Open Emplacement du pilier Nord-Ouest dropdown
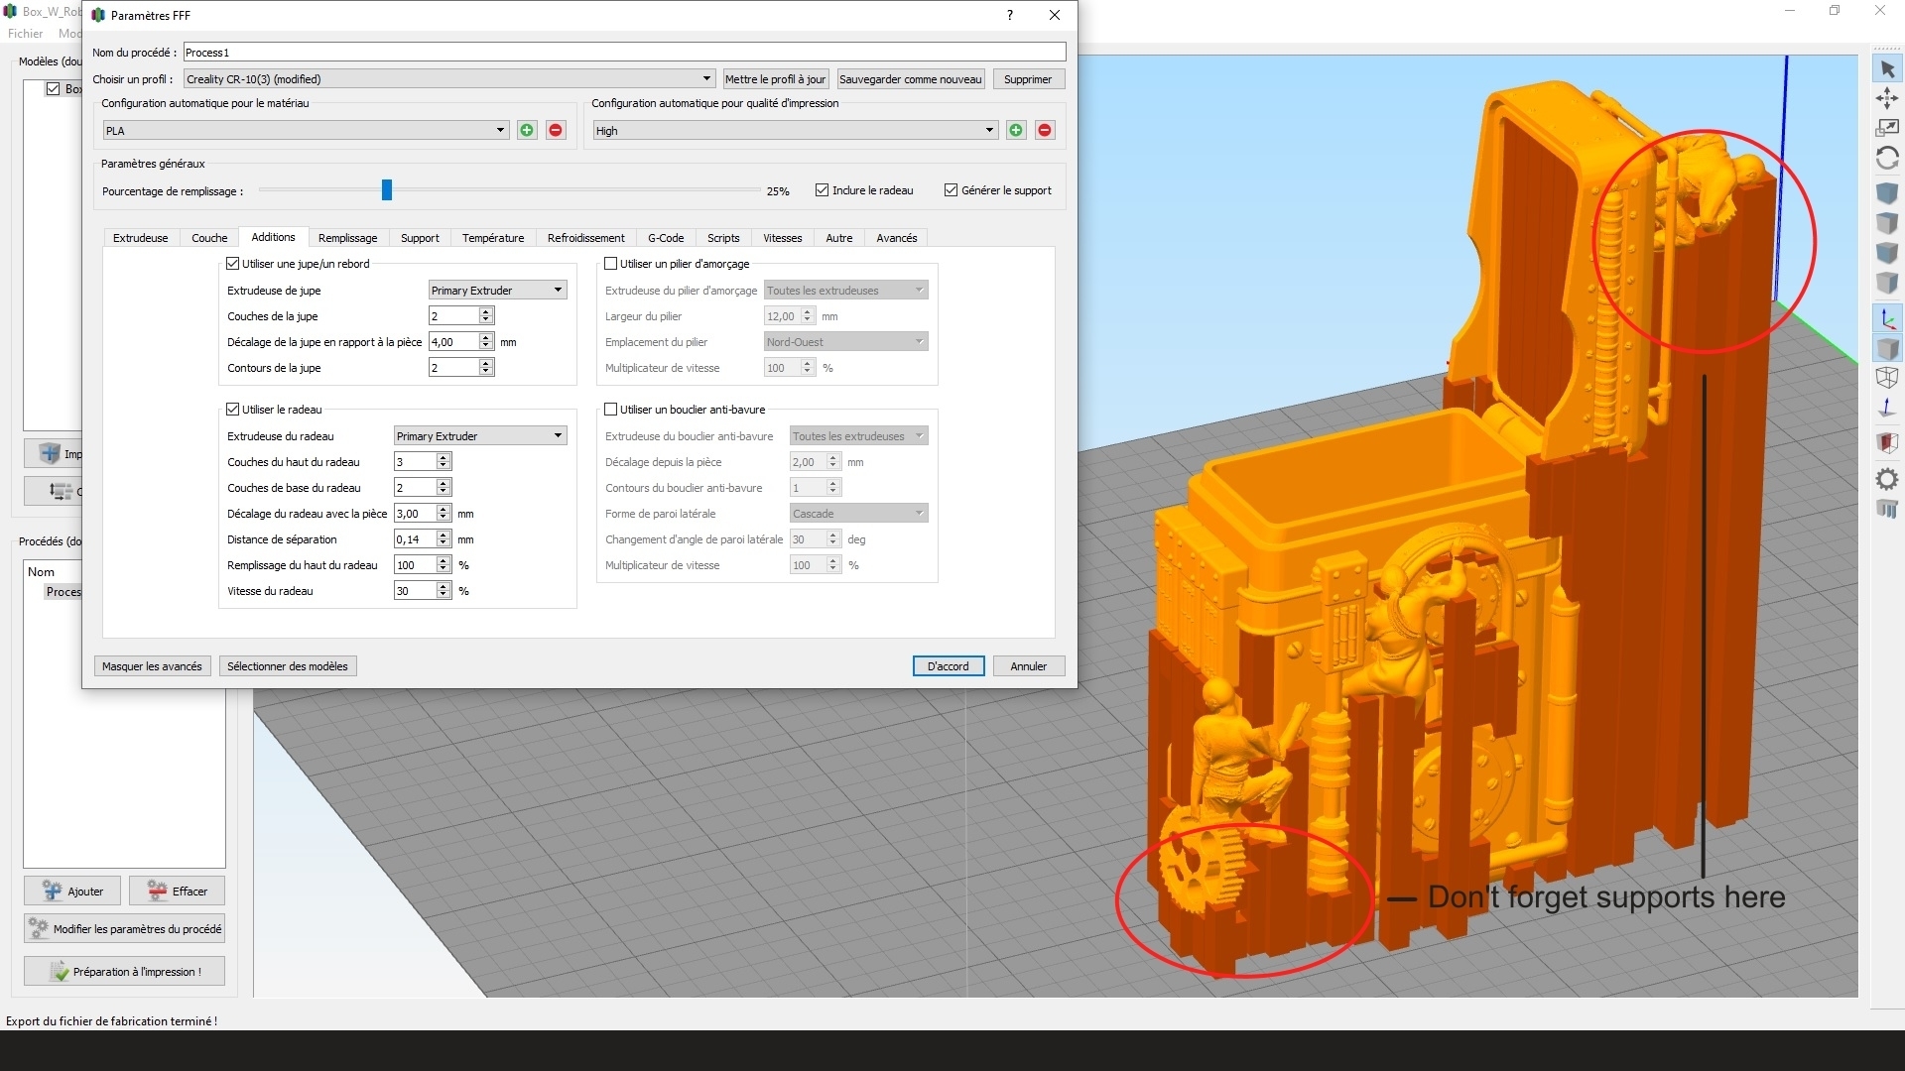The image size is (1905, 1071). tap(845, 342)
